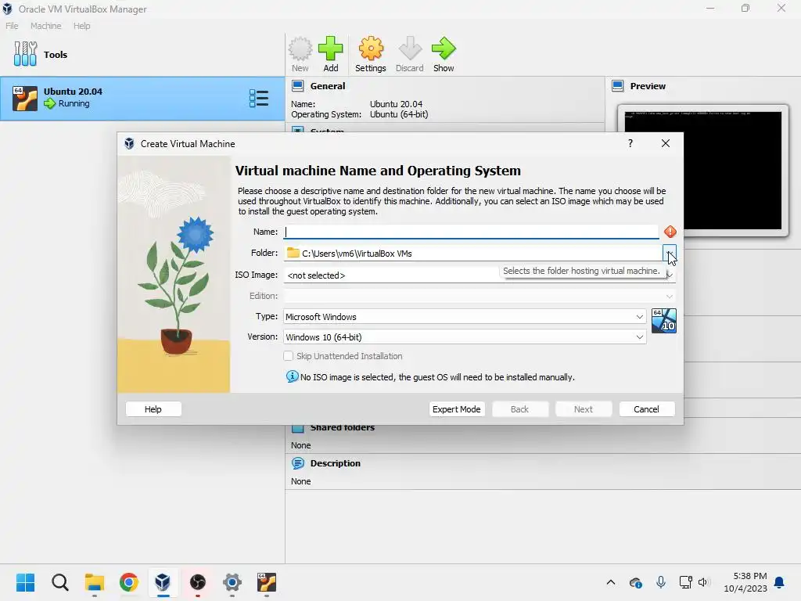Open the Settings gear in the taskbar

tap(232, 582)
